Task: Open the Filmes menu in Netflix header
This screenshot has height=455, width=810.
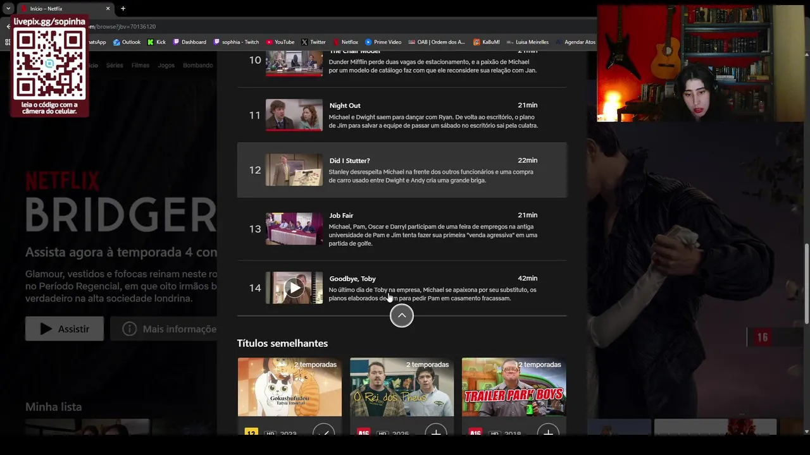Action: click(140, 65)
